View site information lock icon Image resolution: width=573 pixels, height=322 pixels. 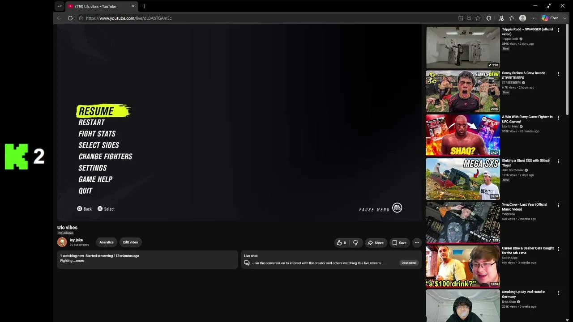(x=81, y=18)
